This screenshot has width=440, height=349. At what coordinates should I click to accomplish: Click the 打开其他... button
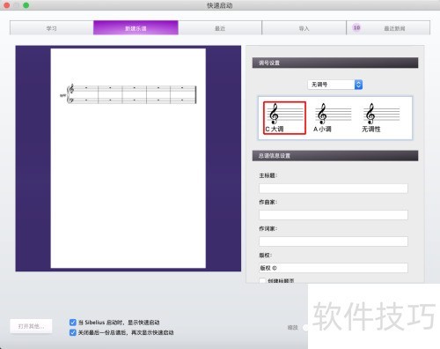coord(31,326)
